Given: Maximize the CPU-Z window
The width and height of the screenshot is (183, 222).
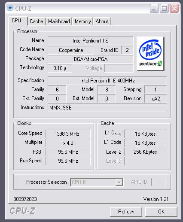Looking at the screenshot, I should click(164, 9).
